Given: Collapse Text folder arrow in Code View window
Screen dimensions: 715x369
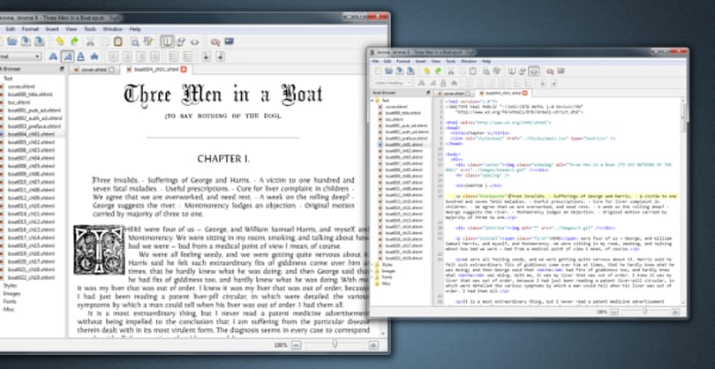Looking at the screenshot, I should [x=373, y=100].
